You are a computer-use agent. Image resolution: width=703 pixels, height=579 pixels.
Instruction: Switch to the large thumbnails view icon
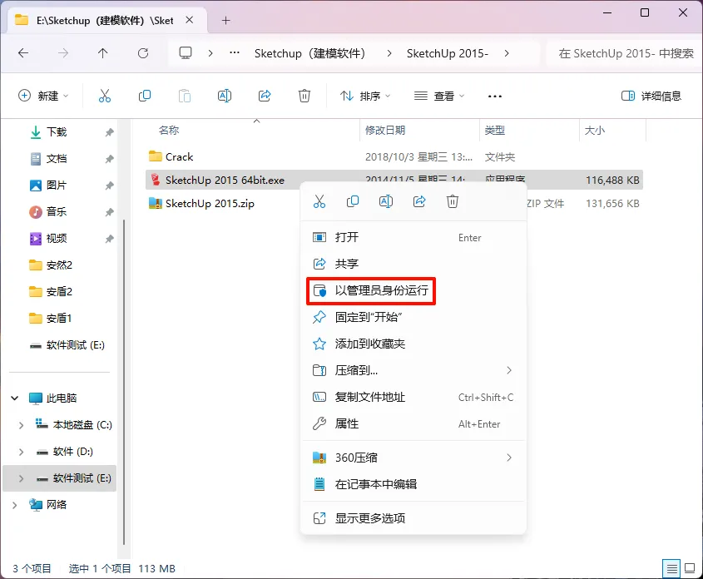(x=690, y=569)
